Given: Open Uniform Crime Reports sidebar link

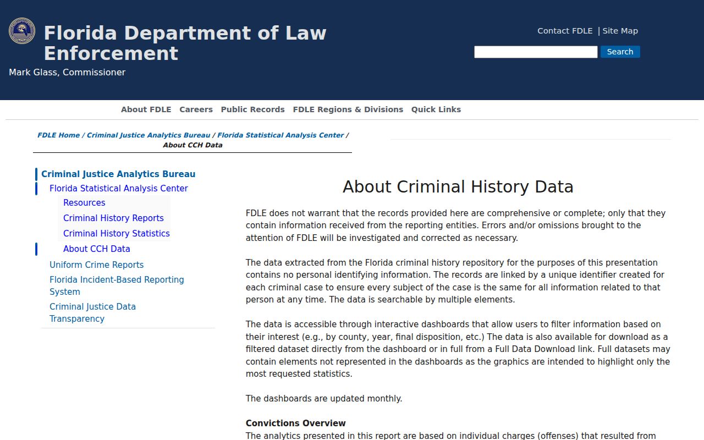Looking at the screenshot, I should coord(97,265).
